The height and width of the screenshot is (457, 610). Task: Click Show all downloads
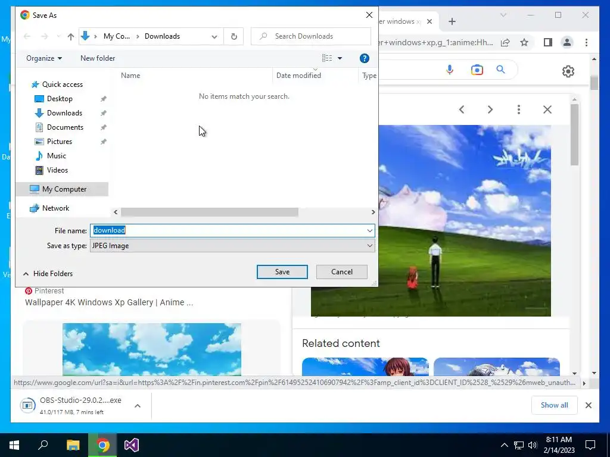(x=554, y=405)
